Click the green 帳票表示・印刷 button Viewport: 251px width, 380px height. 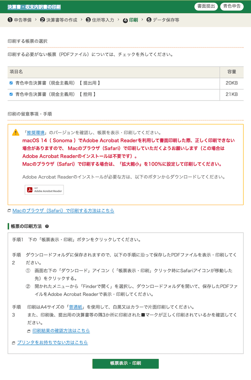(x=125, y=364)
